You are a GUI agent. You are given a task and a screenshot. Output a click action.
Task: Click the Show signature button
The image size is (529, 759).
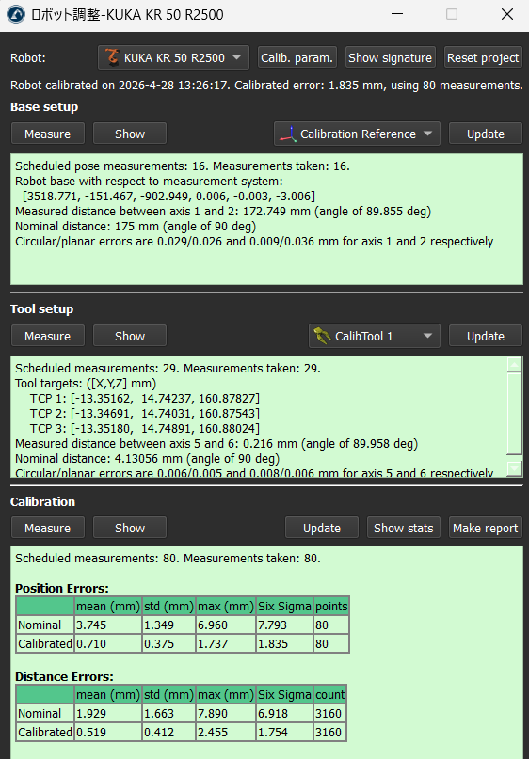(390, 57)
